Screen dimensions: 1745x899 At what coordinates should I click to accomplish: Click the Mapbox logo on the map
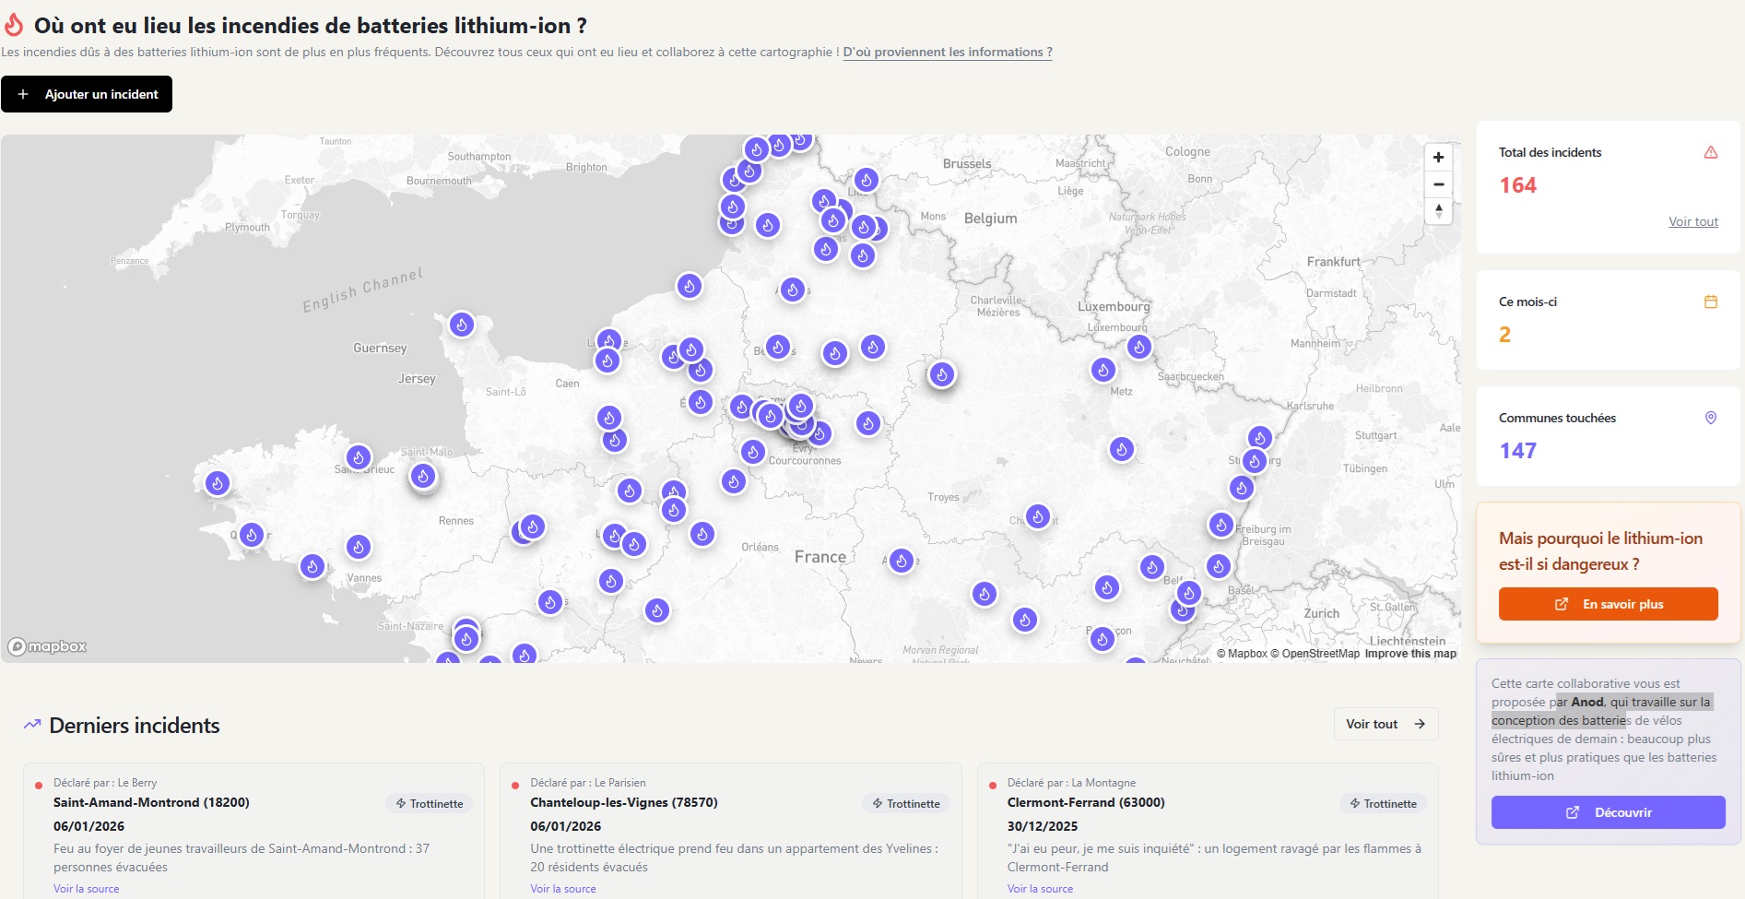(x=46, y=646)
